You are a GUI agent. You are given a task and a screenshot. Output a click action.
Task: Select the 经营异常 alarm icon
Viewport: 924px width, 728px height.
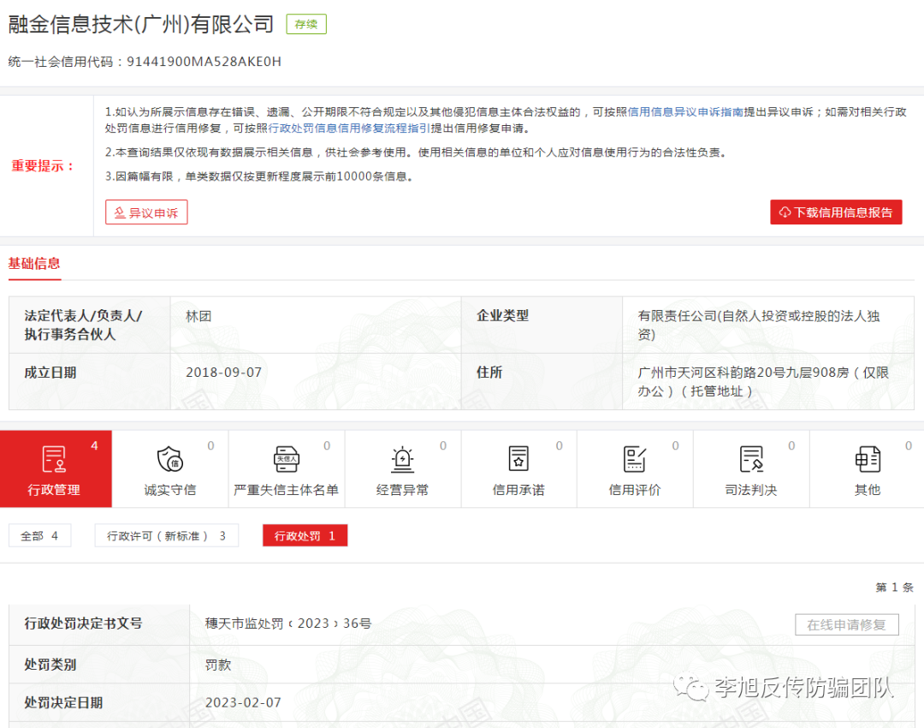[402, 459]
